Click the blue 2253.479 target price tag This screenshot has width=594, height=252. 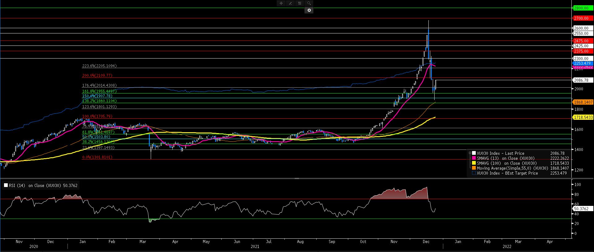[x=583, y=63]
